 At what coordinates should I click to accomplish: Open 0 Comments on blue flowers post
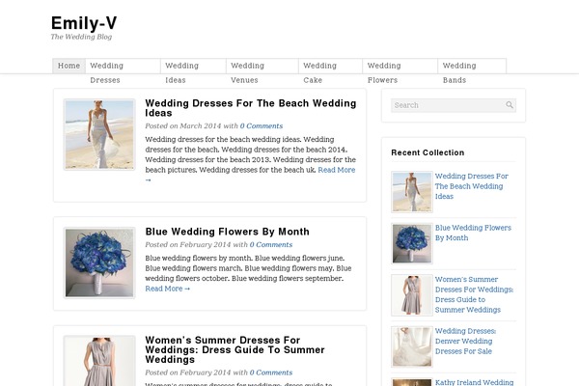271,244
